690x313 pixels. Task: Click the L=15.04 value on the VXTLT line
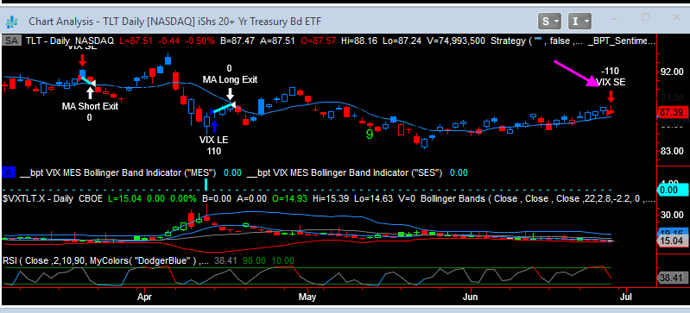pyautogui.click(x=126, y=198)
